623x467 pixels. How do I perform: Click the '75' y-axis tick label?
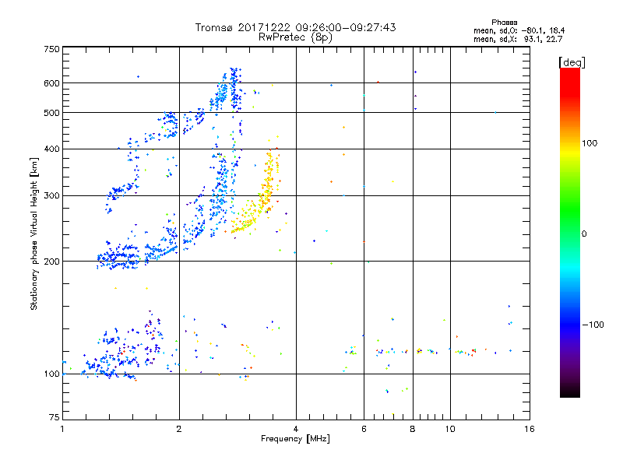(55, 417)
